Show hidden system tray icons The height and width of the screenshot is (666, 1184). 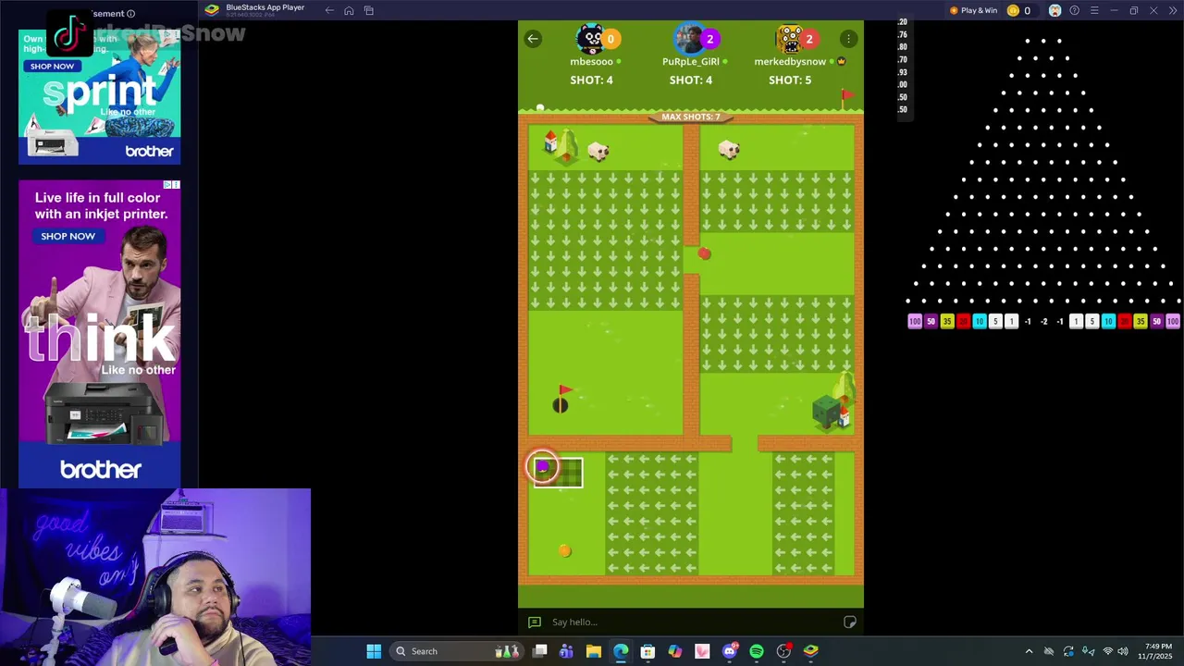pos(1029,651)
